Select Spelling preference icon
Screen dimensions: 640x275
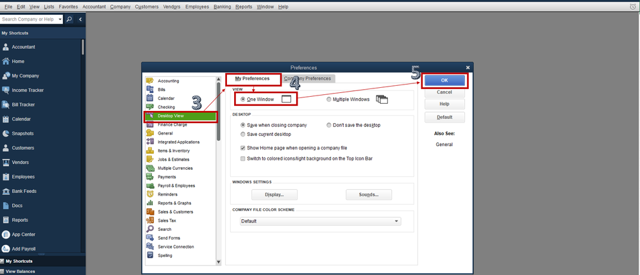click(x=150, y=255)
